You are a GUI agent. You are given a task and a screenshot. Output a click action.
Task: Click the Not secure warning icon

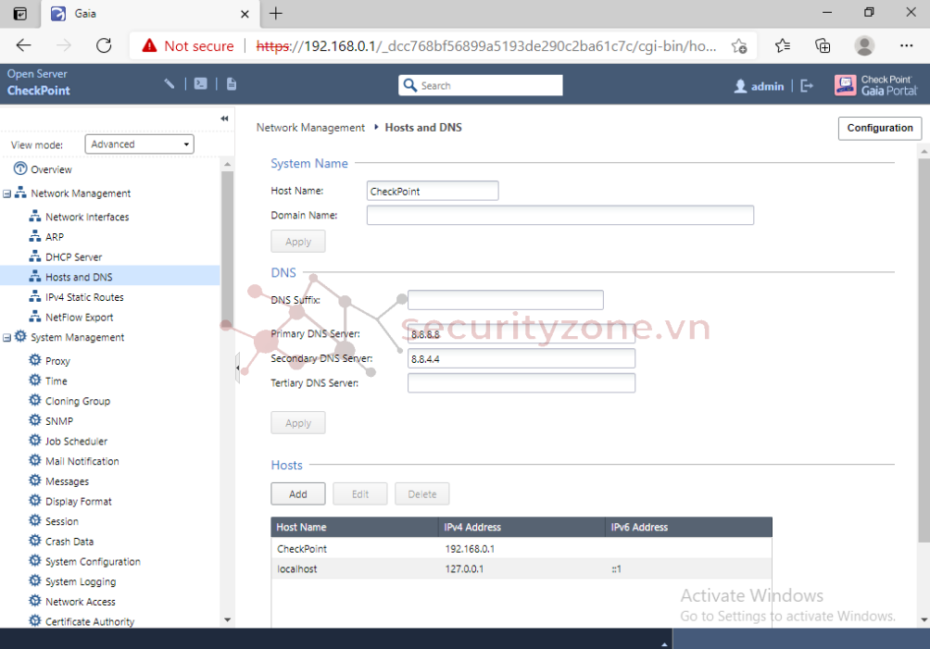pyautogui.click(x=149, y=45)
